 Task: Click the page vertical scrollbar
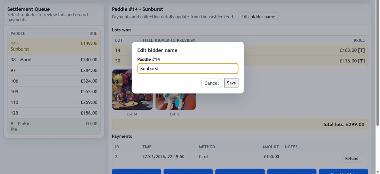pyautogui.click(x=377, y=63)
